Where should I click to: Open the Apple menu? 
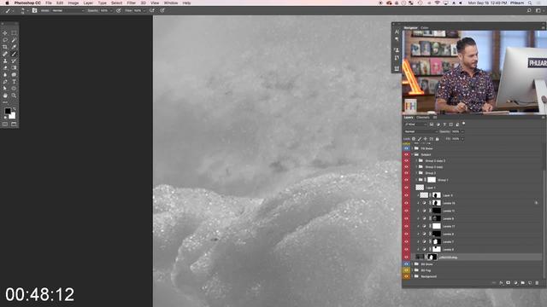tap(7, 3)
